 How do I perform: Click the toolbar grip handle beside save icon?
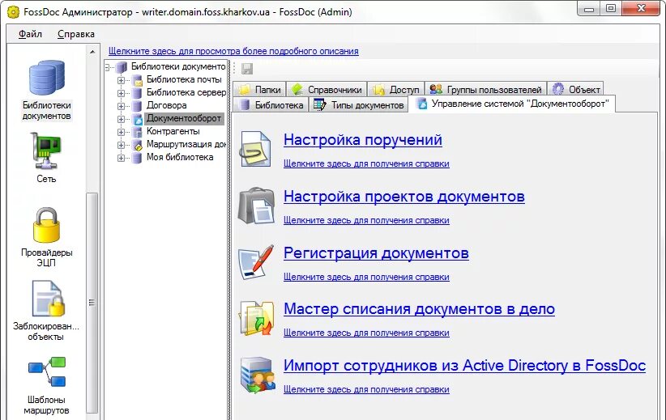234,69
